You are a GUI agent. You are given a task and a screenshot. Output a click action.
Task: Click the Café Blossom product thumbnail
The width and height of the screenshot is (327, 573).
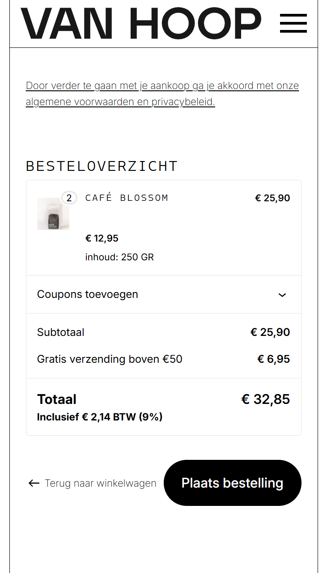53,214
